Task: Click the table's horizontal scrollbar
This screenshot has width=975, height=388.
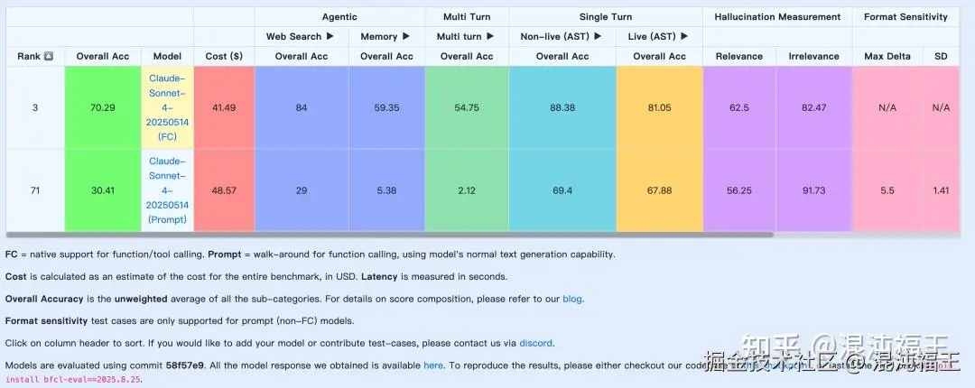Action: point(388,235)
